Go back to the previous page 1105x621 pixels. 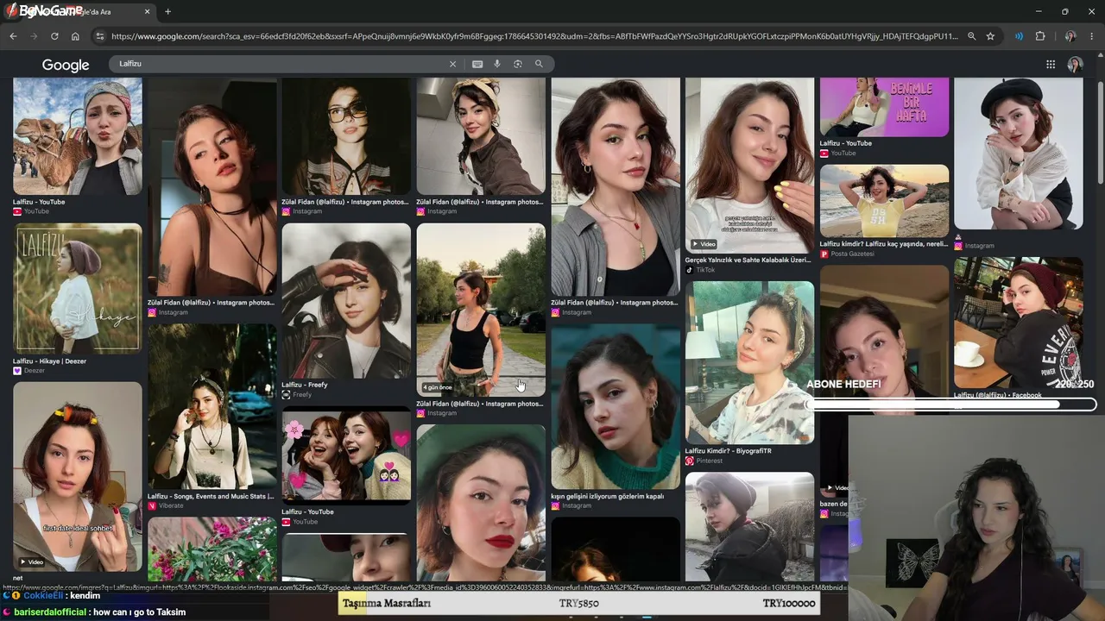[x=13, y=36]
